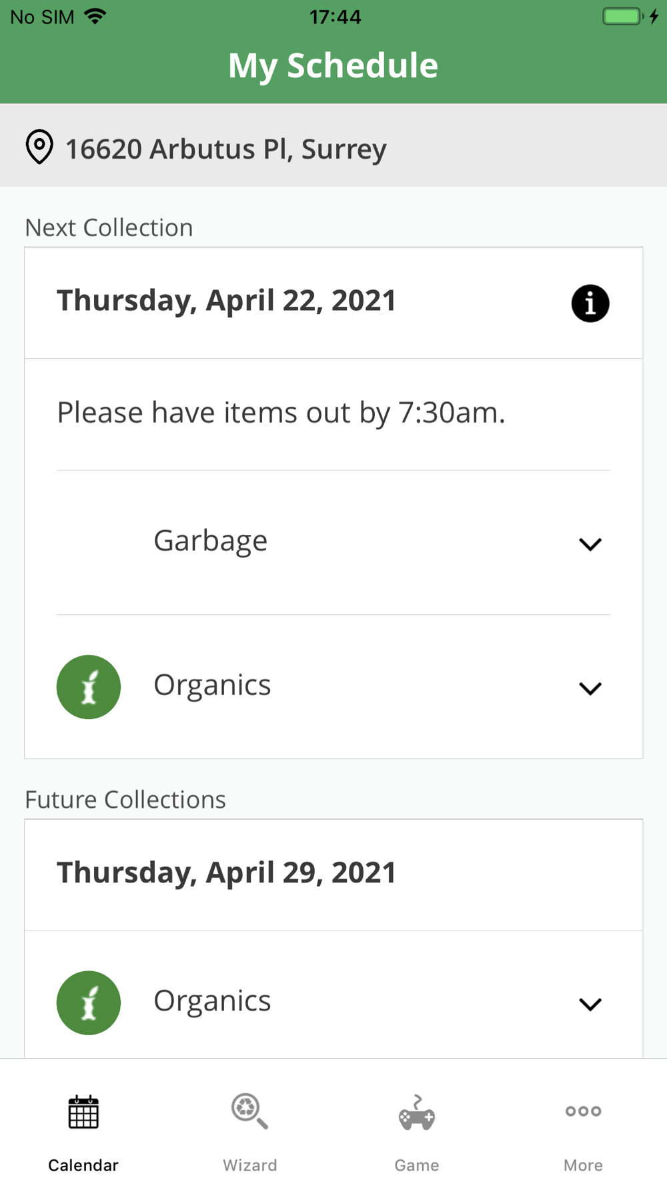Tap the location pin icon
The width and height of the screenshot is (667, 1186).
(x=39, y=147)
